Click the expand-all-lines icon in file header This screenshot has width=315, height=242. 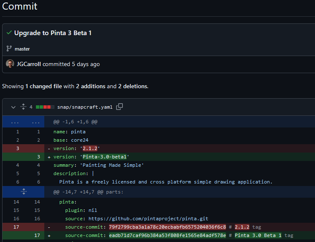coord(23,107)
